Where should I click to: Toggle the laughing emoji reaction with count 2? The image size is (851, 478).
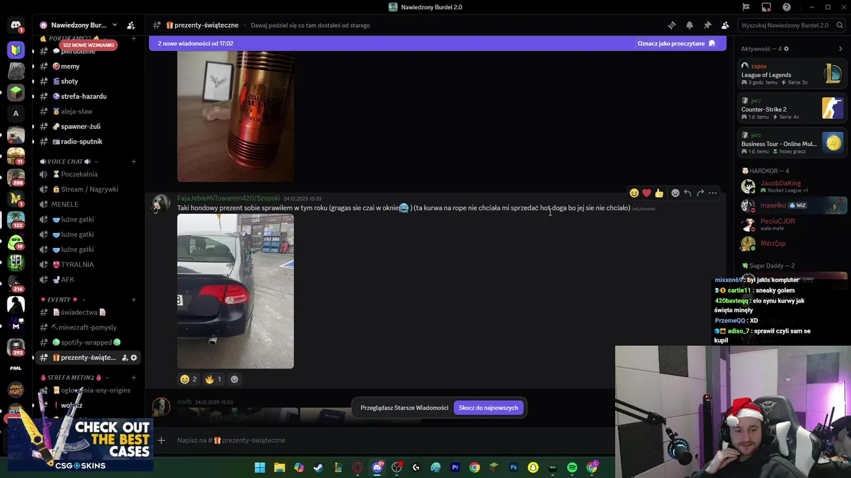(x=189, y=379)
